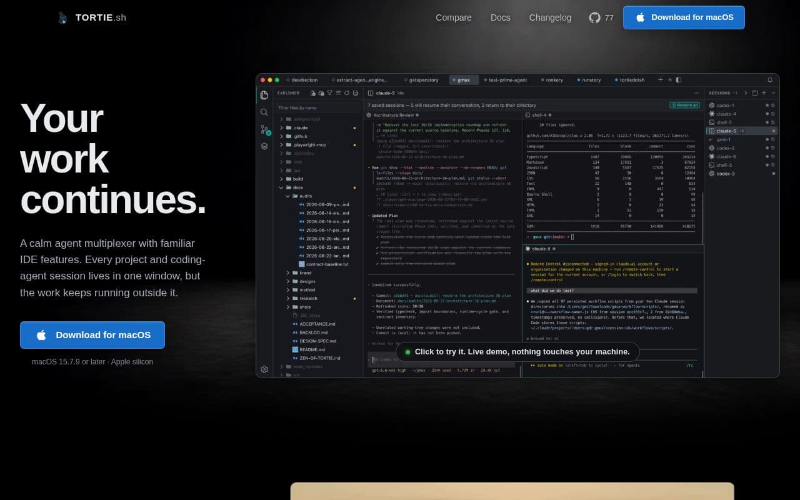The image size is (800, 500).
Task: Click the history icon on the codex-1 row
Action: 773,106
